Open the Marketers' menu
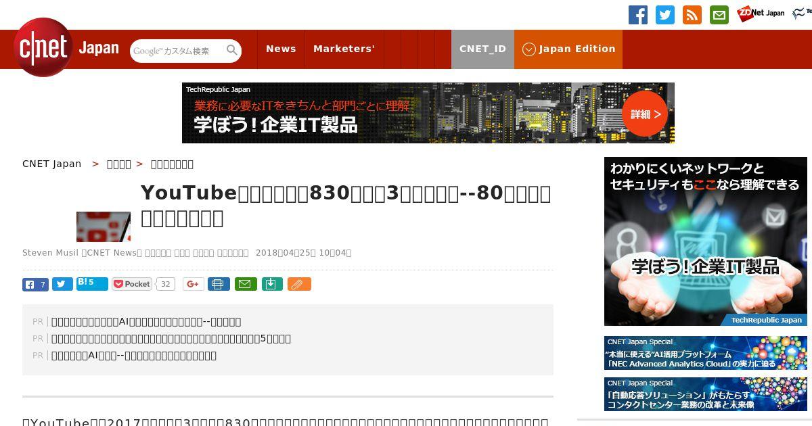 click(x=344, y=49)
